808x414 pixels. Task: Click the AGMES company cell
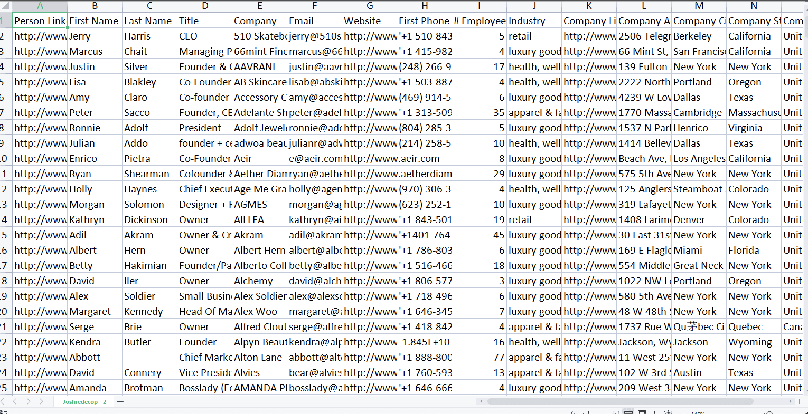[x=259, y=204]
